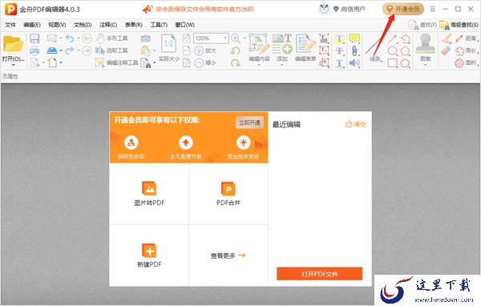Select the Pencil drawing tool

(x=447, y=38)
